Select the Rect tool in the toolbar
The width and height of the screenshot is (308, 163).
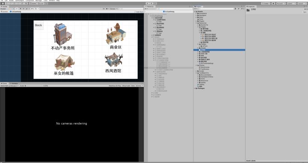pos(18,3)
